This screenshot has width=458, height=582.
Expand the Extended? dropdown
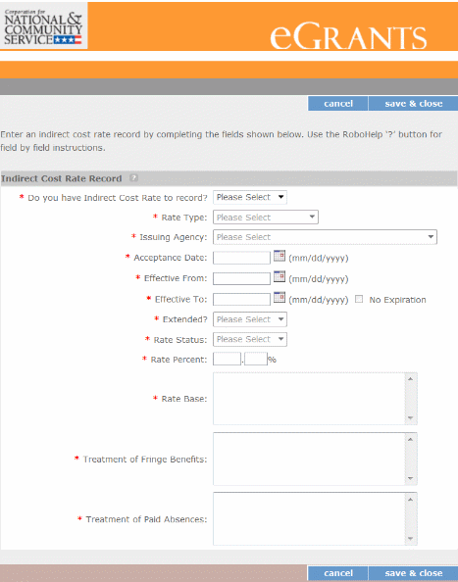click(x=250, y=319)
